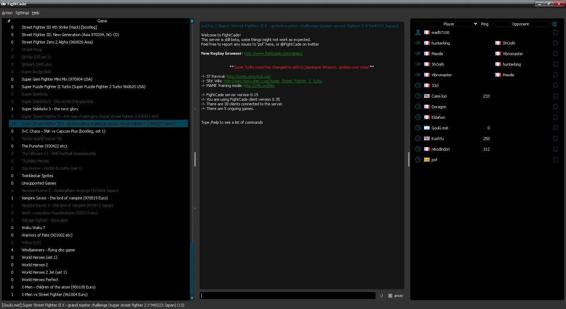This screenshot has height=309, width=566.
Task: Click the spectate eye icon beside hunterking
Action: 418,43
